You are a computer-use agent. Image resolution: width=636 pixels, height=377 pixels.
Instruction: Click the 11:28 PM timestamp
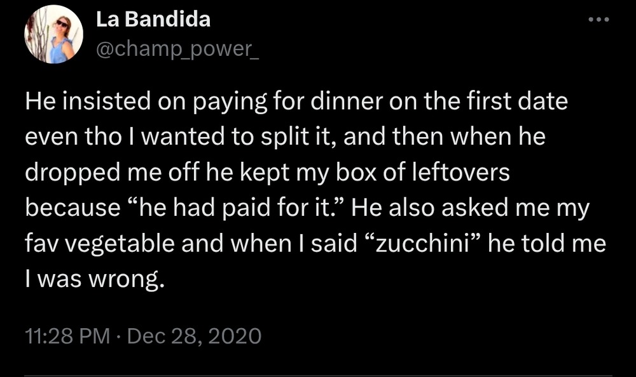[x=67, y=336]
